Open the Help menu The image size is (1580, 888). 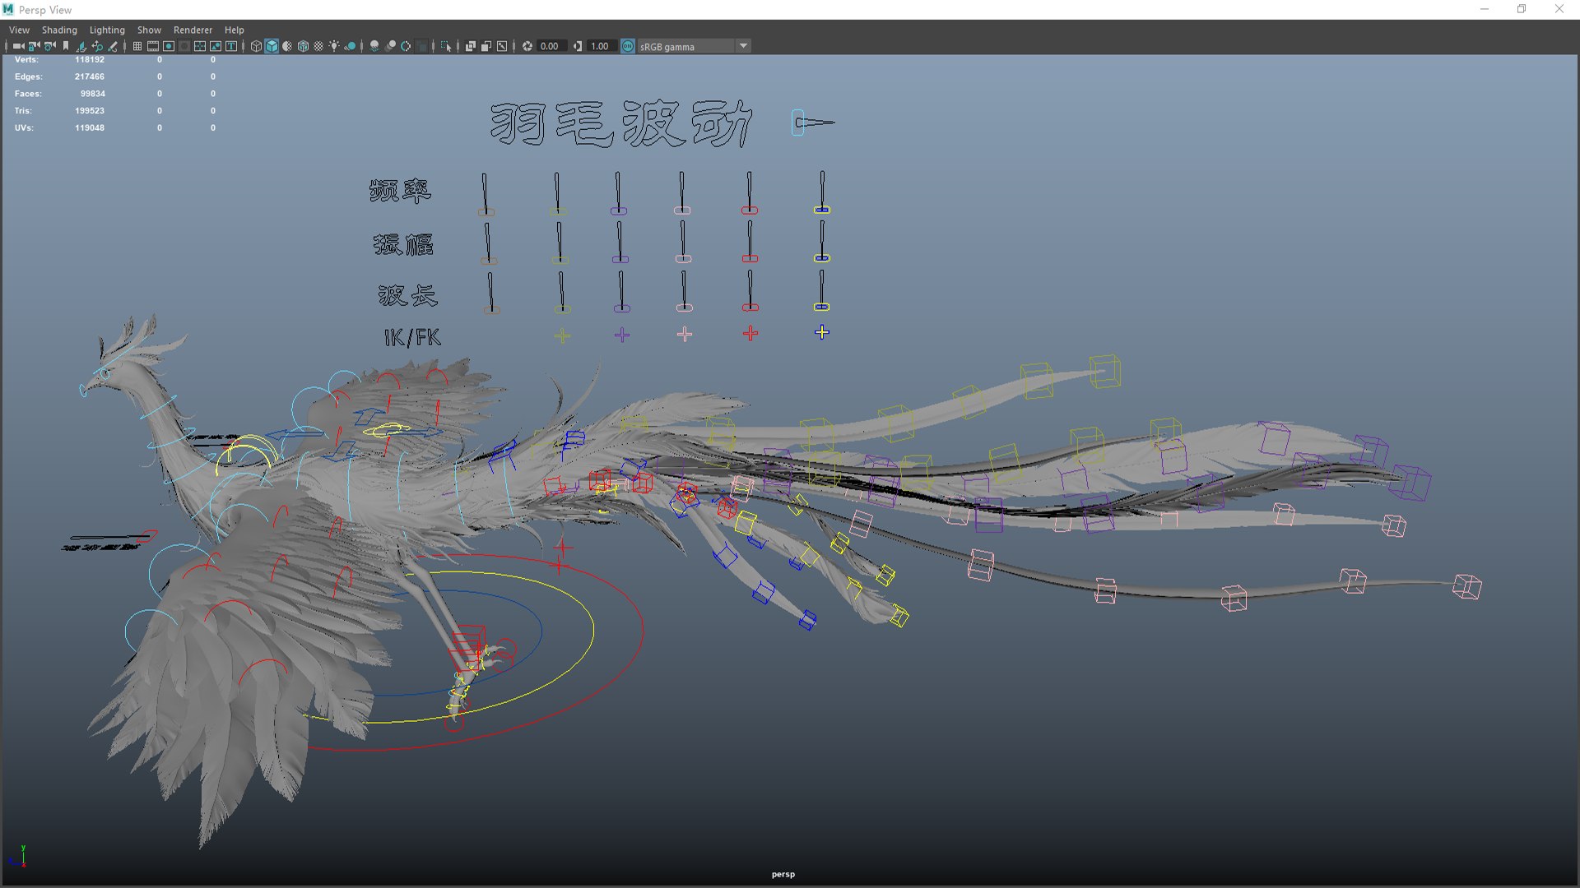point(235,30)
